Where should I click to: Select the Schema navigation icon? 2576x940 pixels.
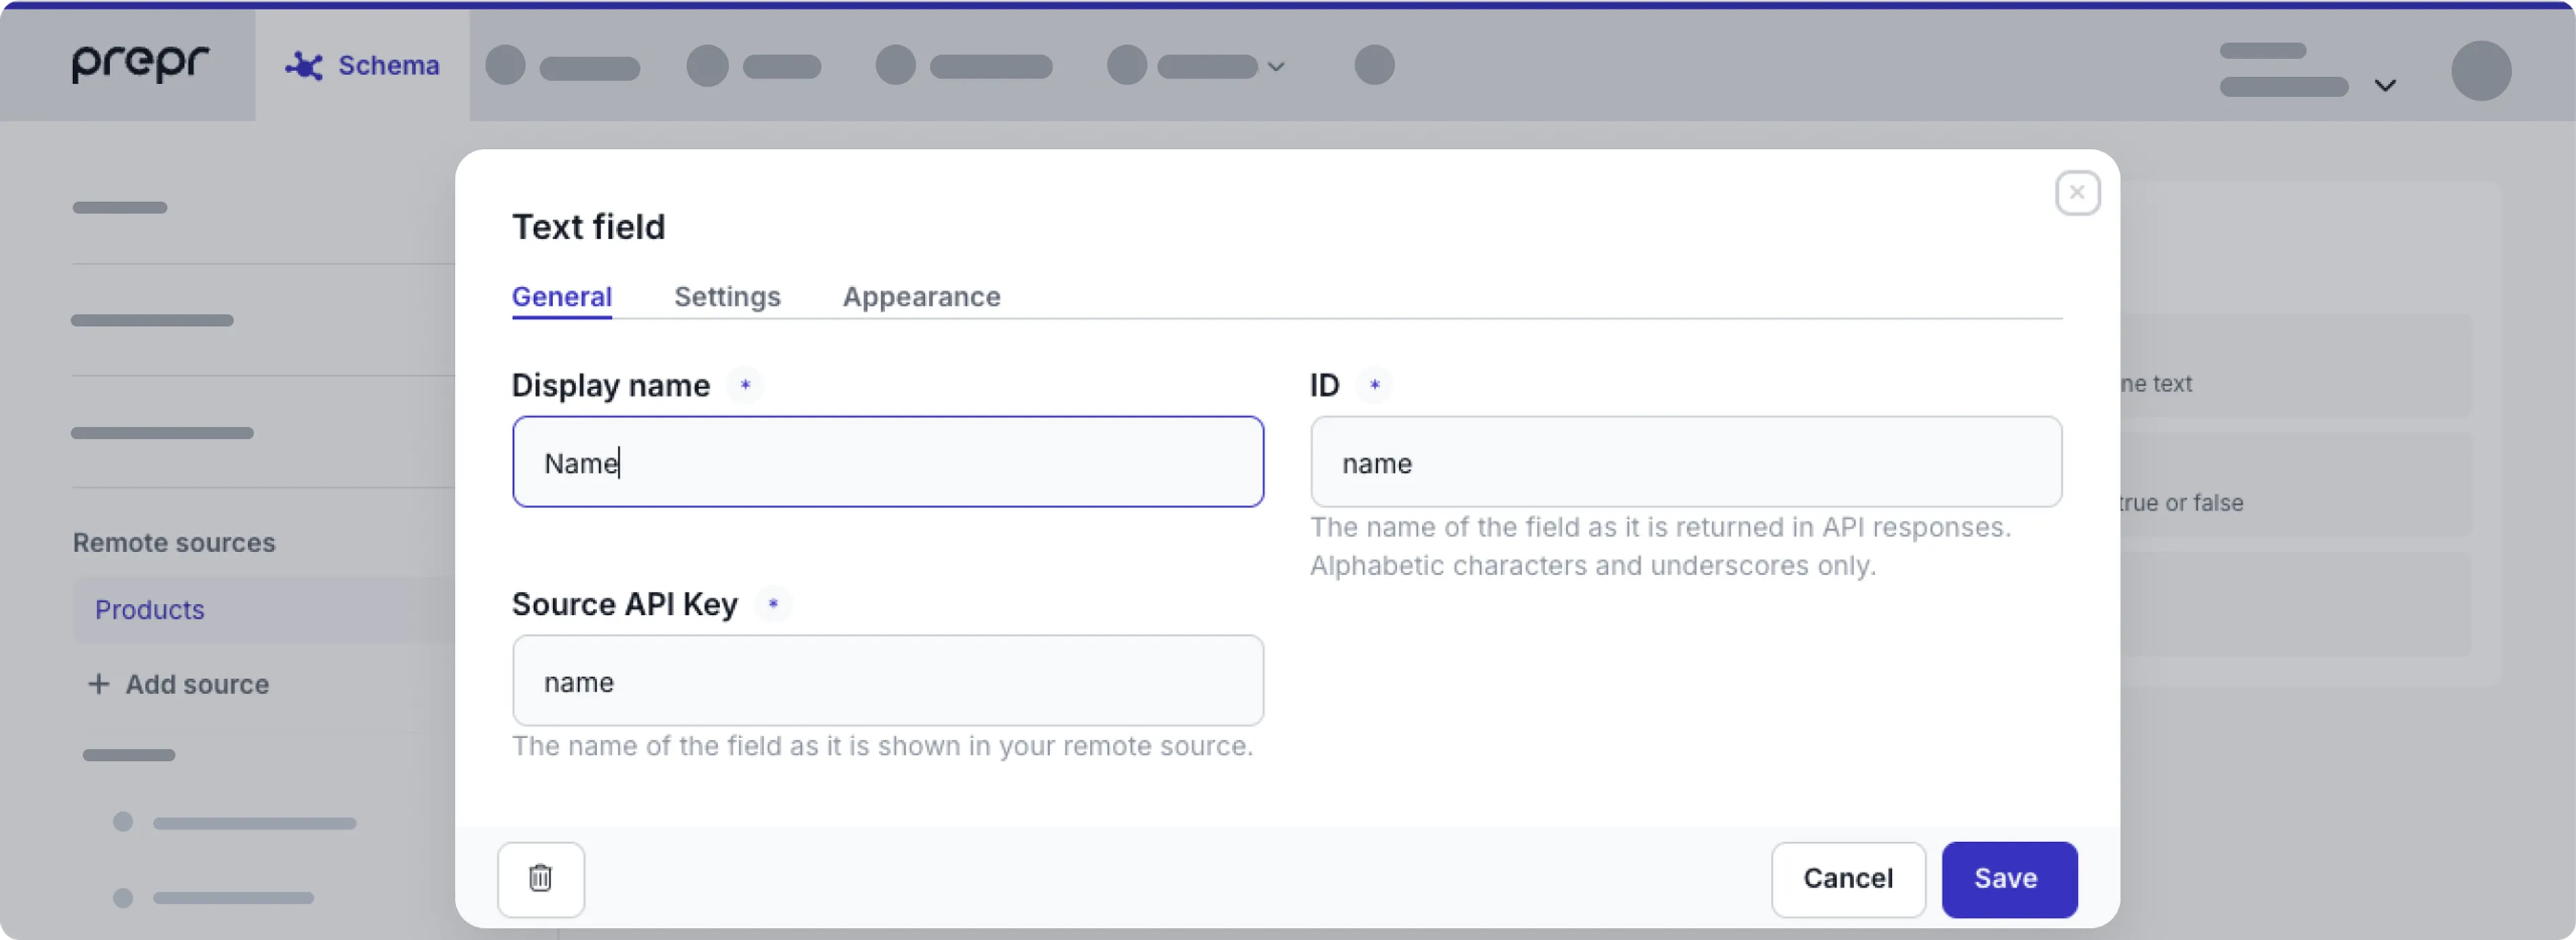(303, 64)
